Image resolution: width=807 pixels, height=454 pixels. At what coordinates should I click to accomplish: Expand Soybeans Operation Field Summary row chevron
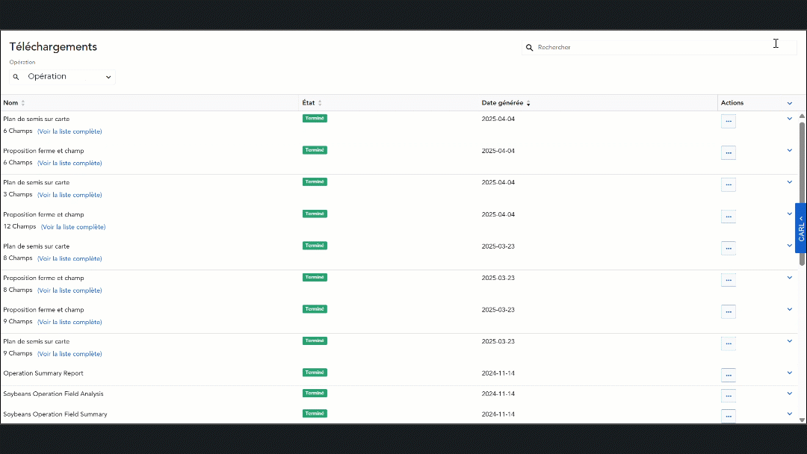coord(790,414)
